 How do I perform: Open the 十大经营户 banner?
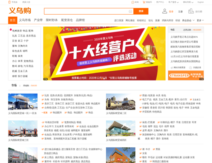click(x=104, y=53)
